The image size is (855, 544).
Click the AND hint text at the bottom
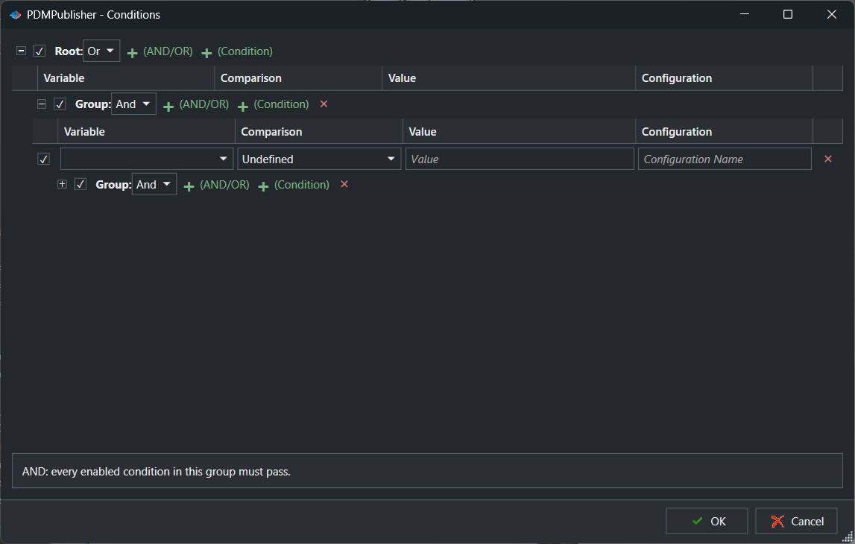tap(156, 472)
